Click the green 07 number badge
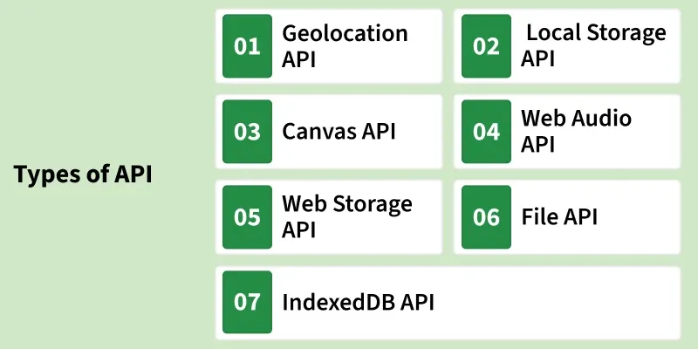698x349 pixels. 248,302
